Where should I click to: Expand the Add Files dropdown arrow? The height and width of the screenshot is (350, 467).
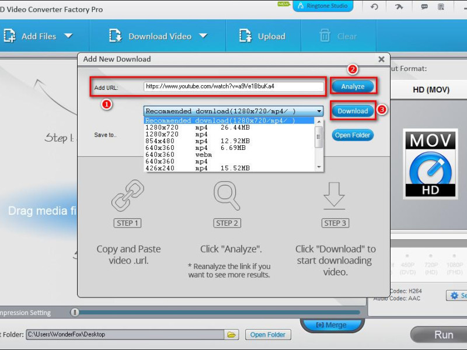(68, 36)
